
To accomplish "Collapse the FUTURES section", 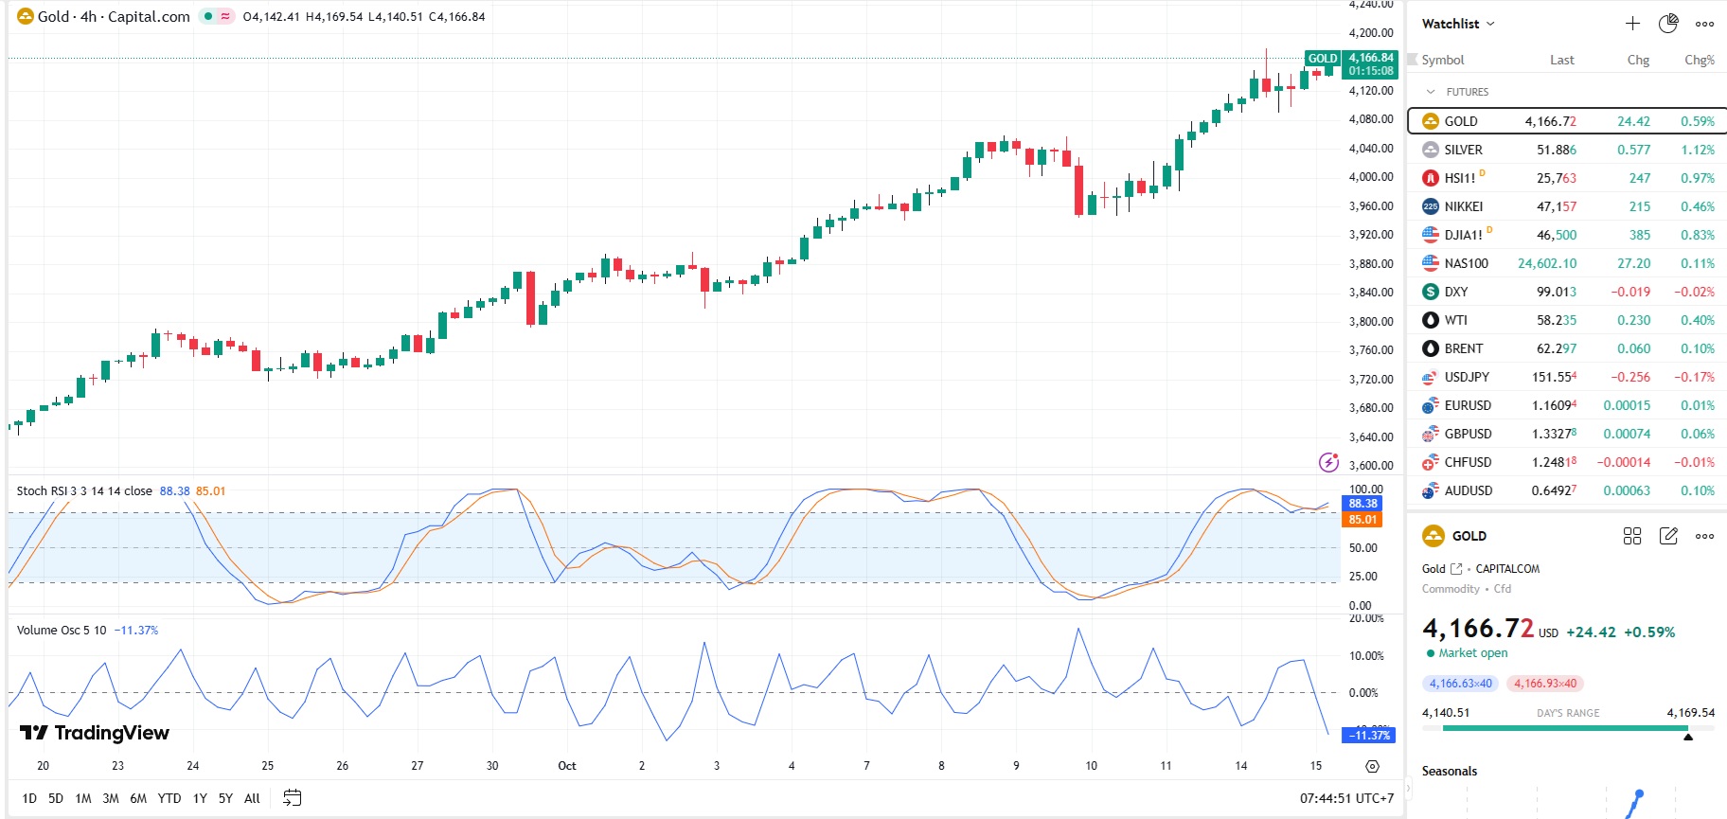I will click(1431, 92).
